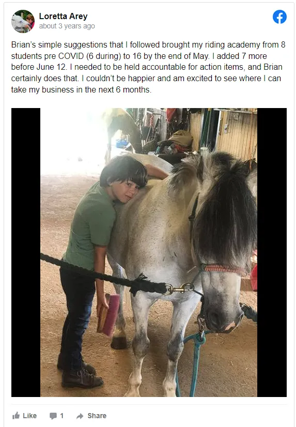Click the pink grooming brush in photo
This screenshot has height=427, width=296.
108,314
